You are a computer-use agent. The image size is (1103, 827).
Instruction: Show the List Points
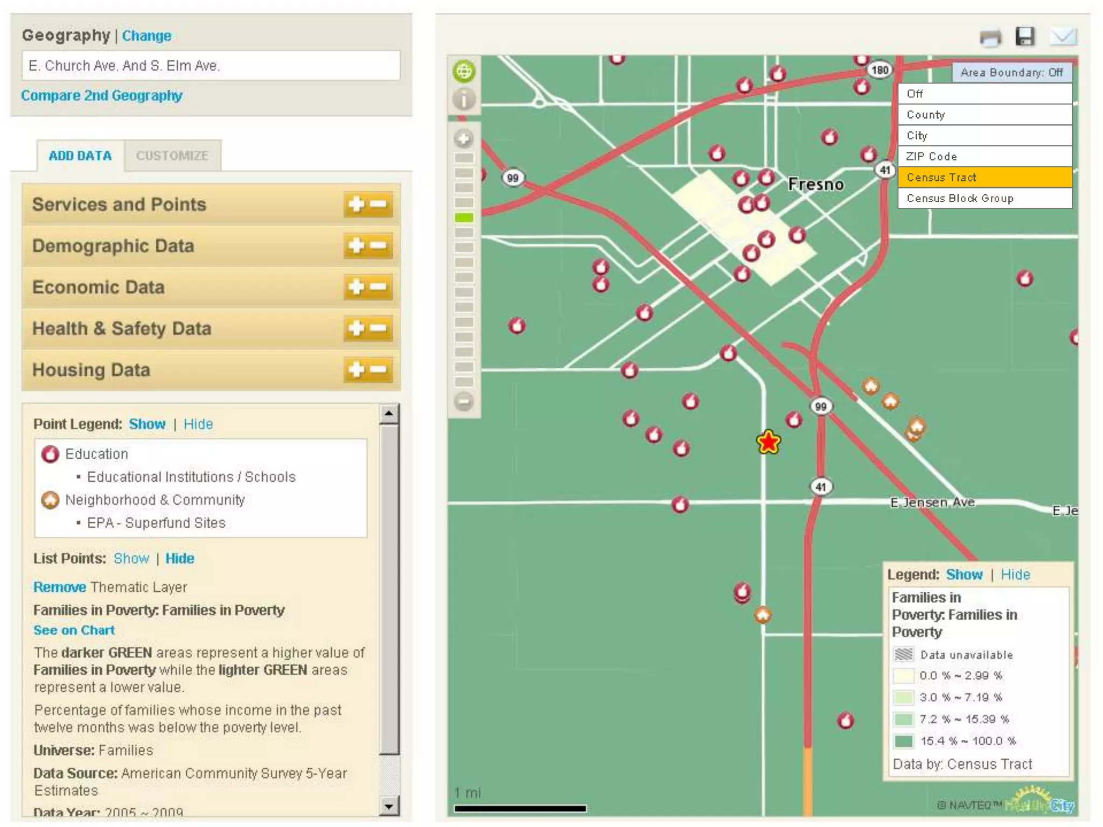131,558
